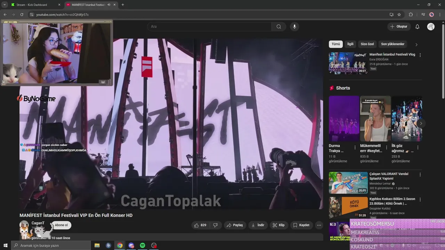Click the youtube.com address bar URL
This screenshot has width=445, height=250.
(63, 15)
